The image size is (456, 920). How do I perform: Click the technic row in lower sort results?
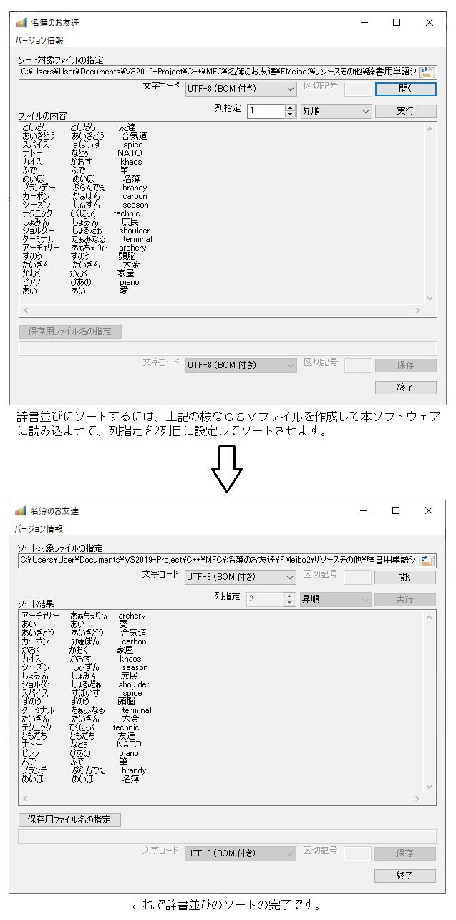[80, 727]
